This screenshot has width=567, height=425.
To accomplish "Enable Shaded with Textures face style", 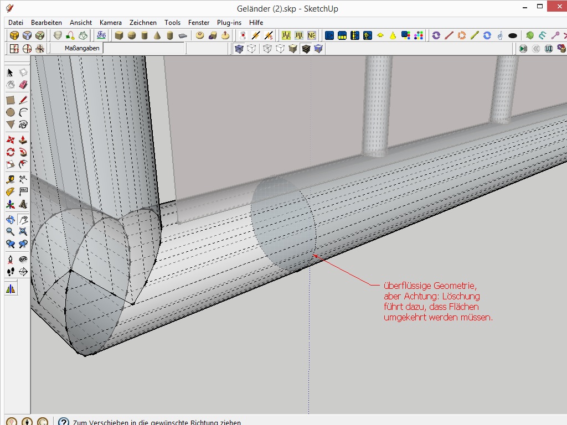I will (306, 49).
